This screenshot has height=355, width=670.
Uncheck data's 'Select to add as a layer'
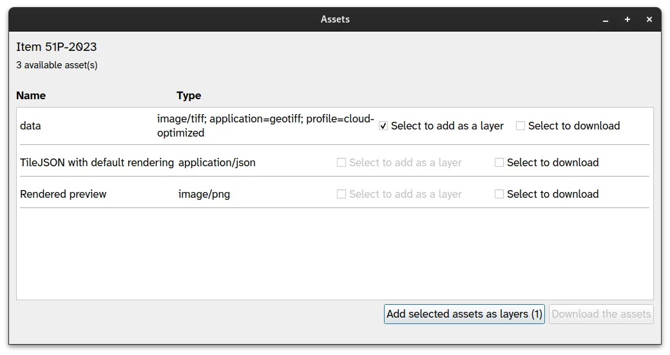click(x=383, y=126)
